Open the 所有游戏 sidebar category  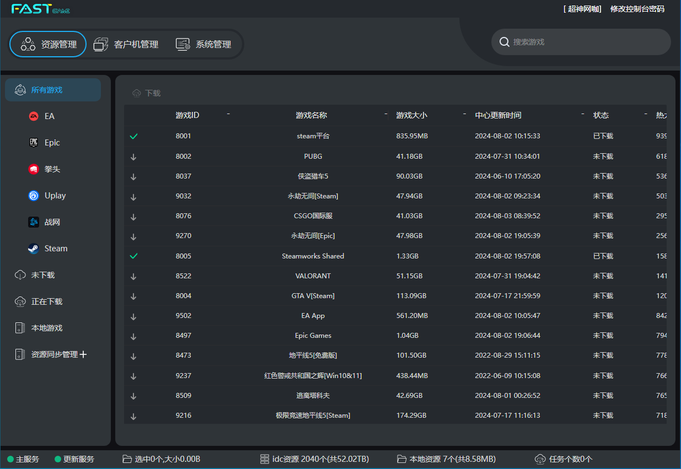[x=53, y=90]
